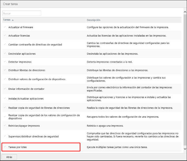Click checkmark icon beside Detectar impresoras
Viewport: 187px width, 161px height.
coord(5,62)
